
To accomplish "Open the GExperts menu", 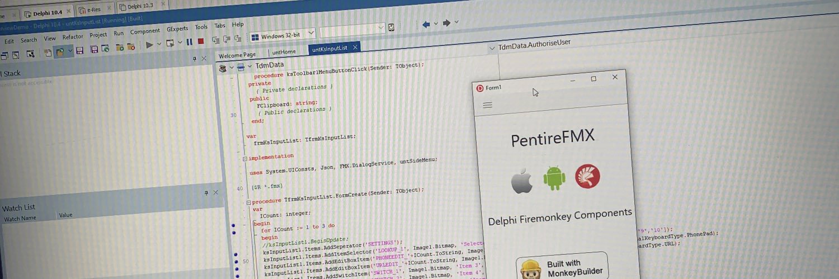I will (x=177, y=29).
